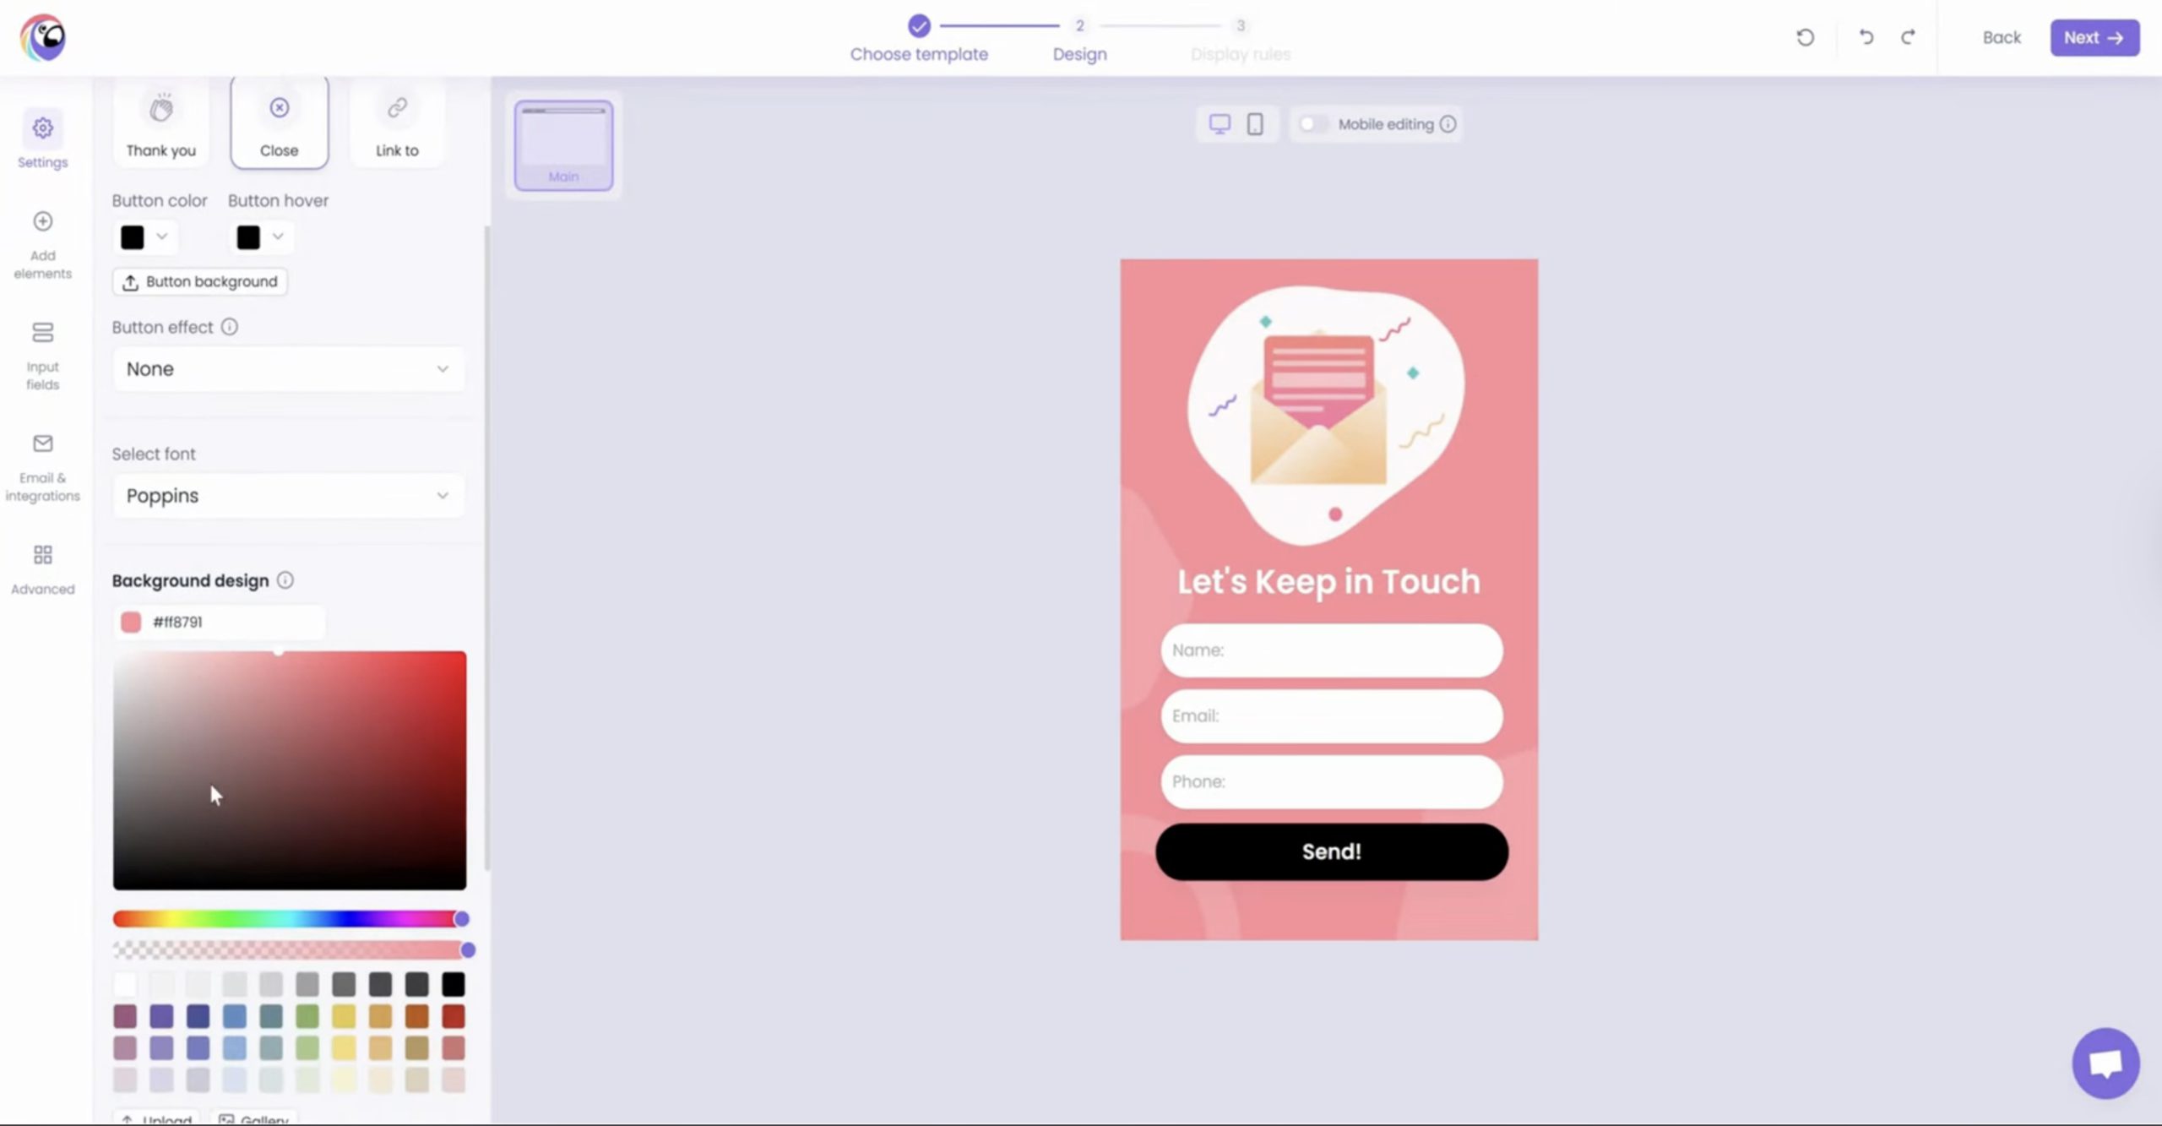Open the Input fields panel
The width and height of the screenshot is (2162, 1126).
(x=42, y=355)
